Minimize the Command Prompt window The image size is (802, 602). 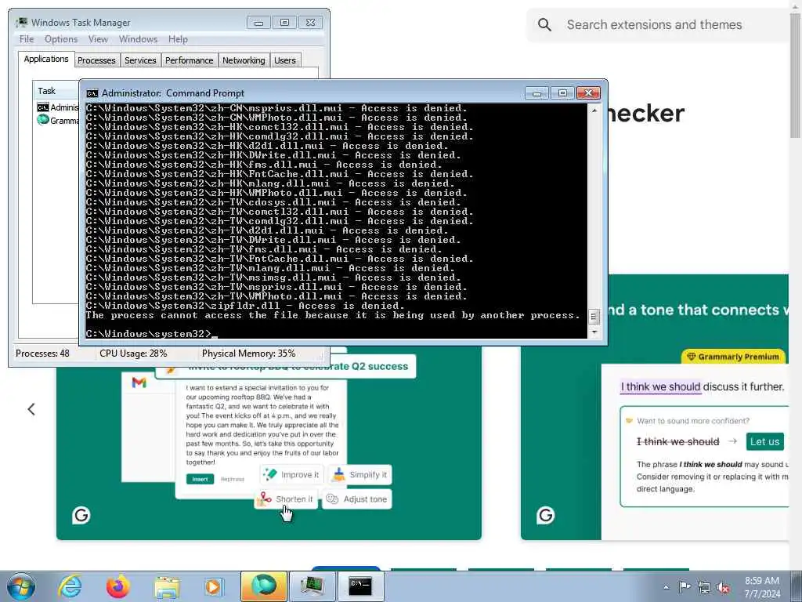tap(537, 93)
